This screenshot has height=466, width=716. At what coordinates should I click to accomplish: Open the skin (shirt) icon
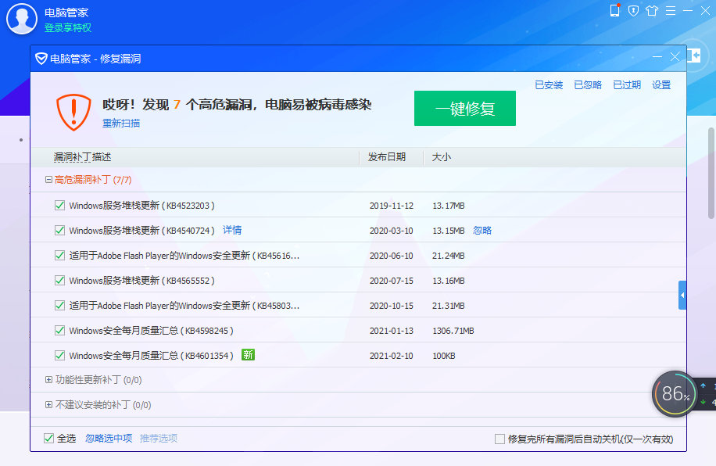tap(652, 10)
